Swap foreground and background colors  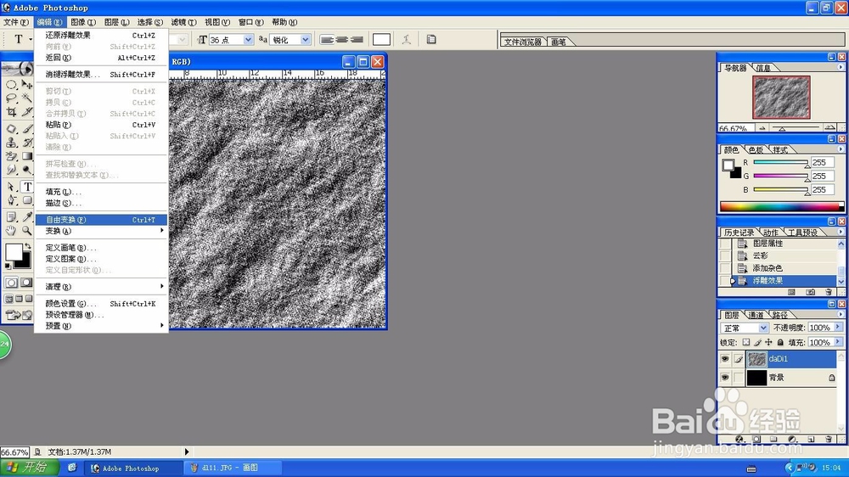pyautogui.click(x=28, y=246)
